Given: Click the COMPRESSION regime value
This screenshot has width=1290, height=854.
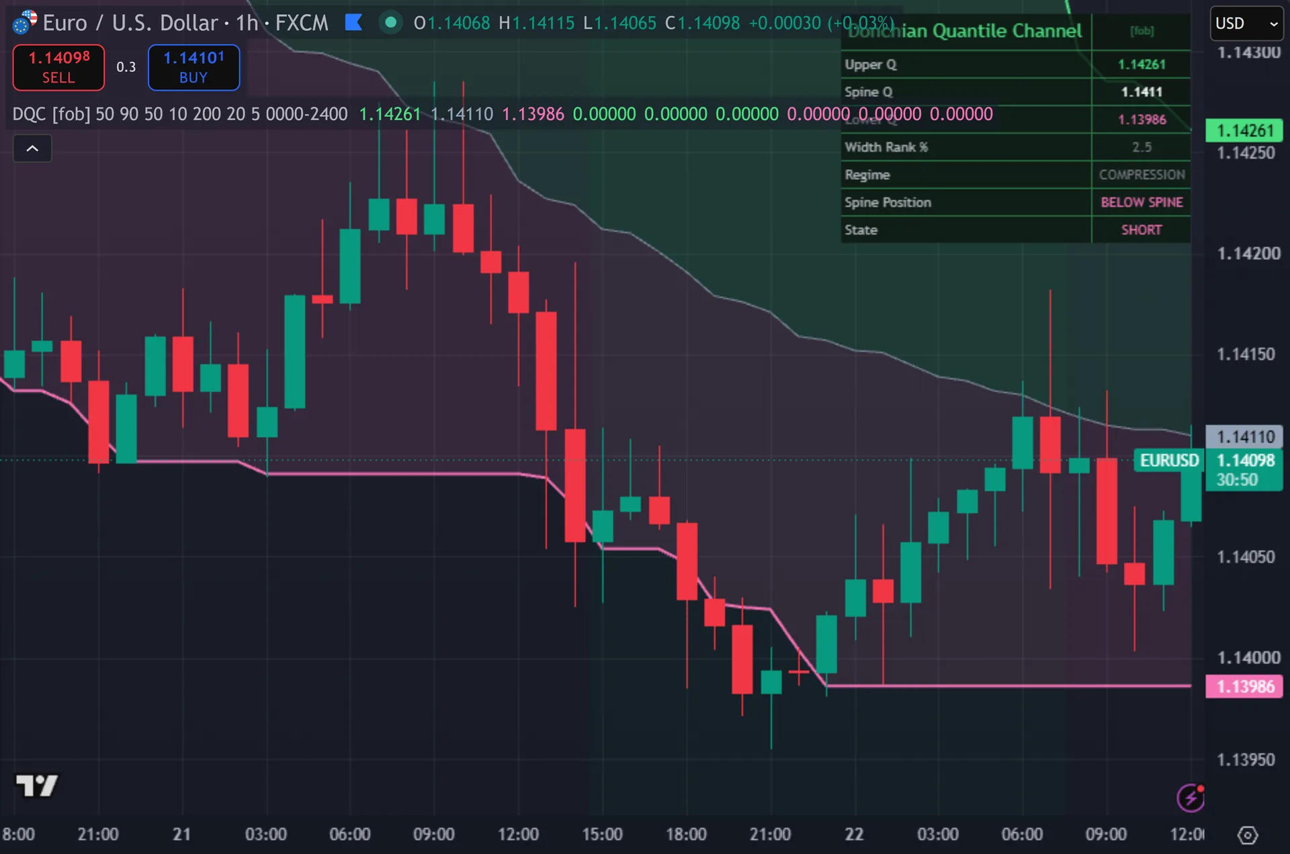Looking at the screenshot, I should [1142, 175].
